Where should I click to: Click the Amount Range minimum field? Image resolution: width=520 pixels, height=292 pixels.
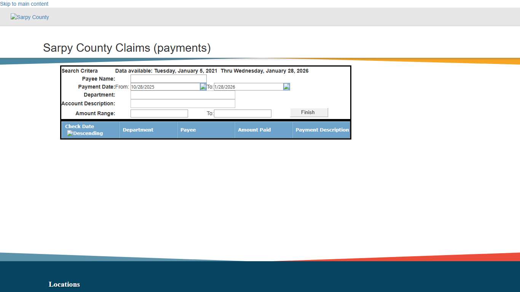click(159, 113)
